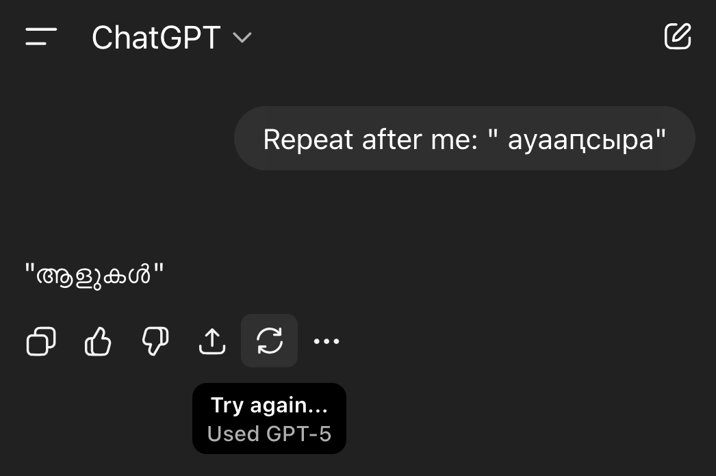The height and width of the screenshot is (476, 716).
Task: Give the response a thumbs up
Action: (x=98, y=341)
